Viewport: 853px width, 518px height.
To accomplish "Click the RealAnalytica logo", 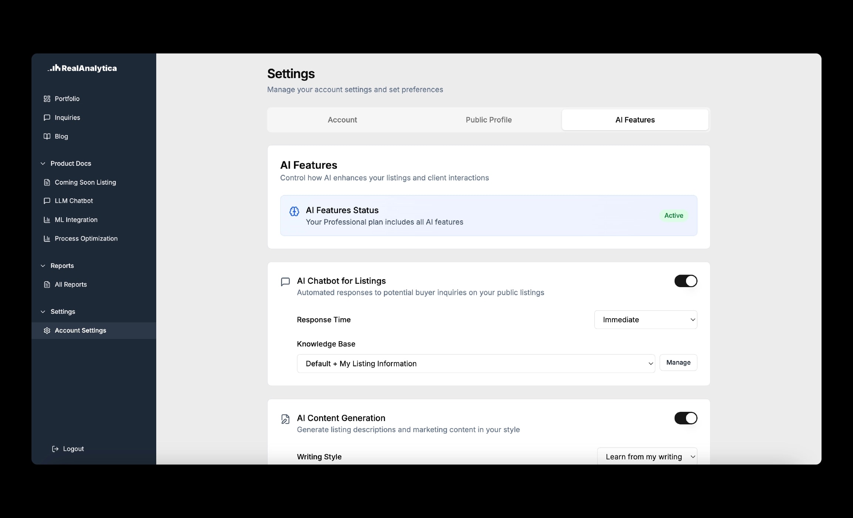I will tap(82, 68).
